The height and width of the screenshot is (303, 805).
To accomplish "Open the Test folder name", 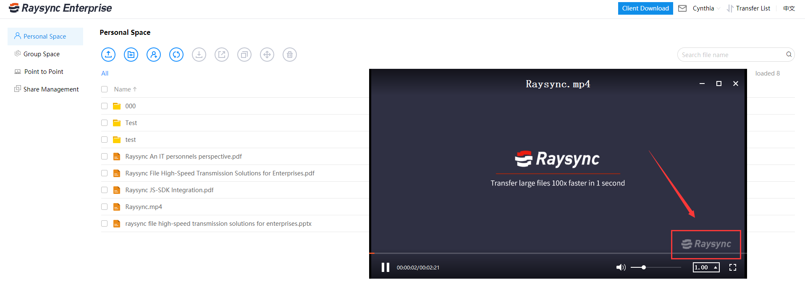I will 131,123.
